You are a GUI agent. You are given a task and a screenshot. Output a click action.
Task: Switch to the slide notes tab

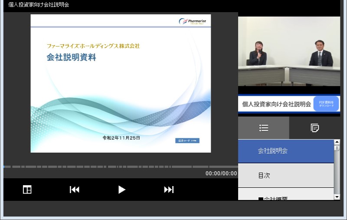pos(315,128)
